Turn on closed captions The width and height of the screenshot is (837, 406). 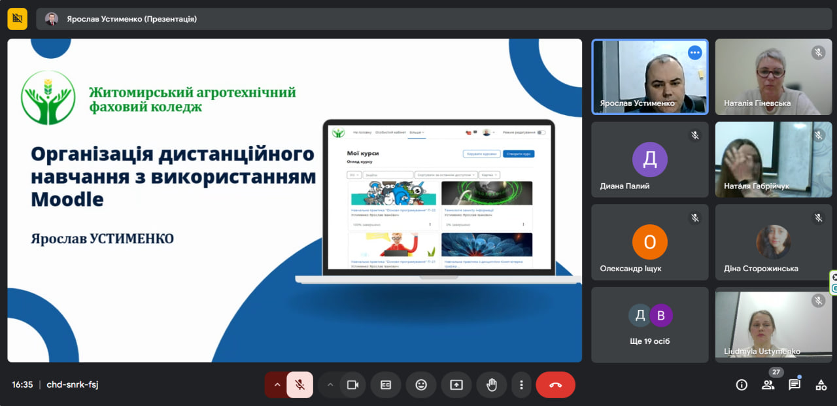tap(386, 385)
